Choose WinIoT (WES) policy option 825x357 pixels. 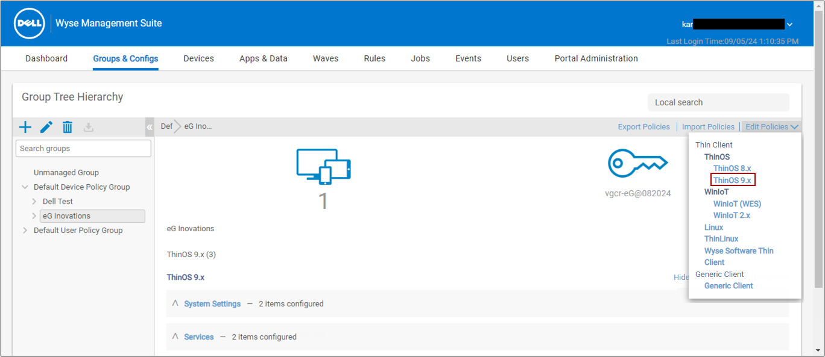point(737,204)
